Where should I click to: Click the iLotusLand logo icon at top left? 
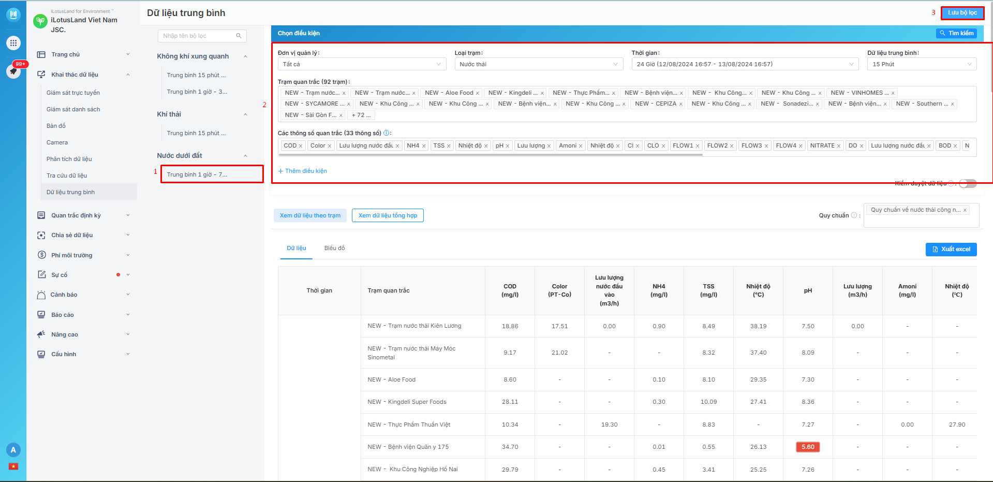click(x=13, y=14)
